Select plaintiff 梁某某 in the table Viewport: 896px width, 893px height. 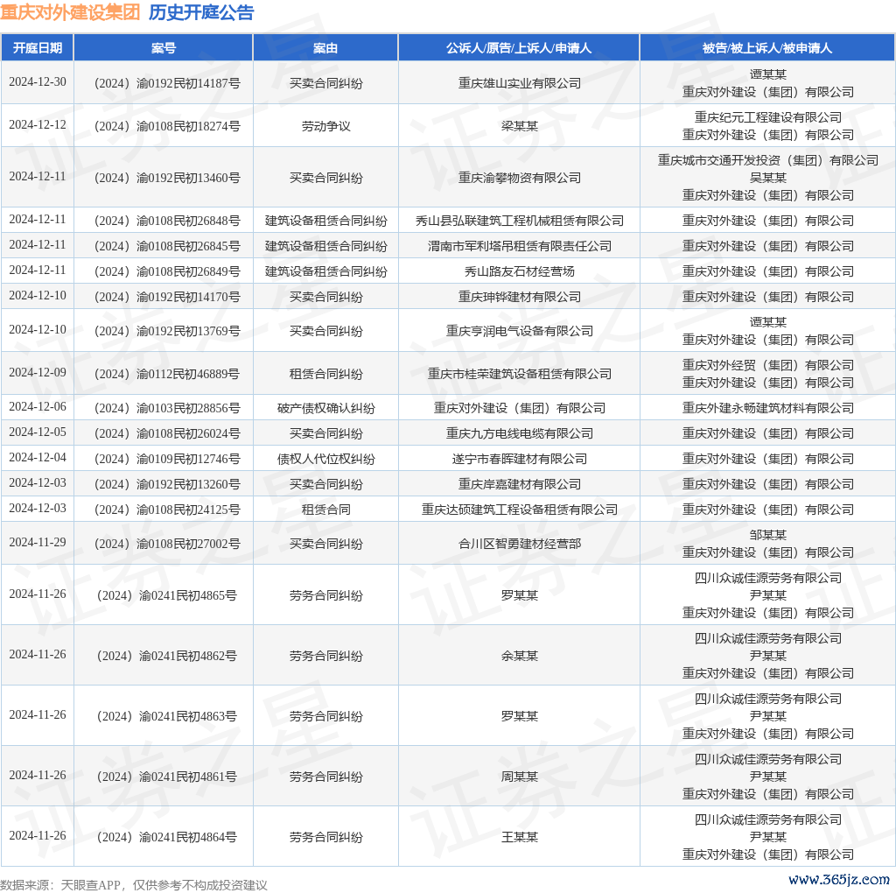[x=519, y=126]
